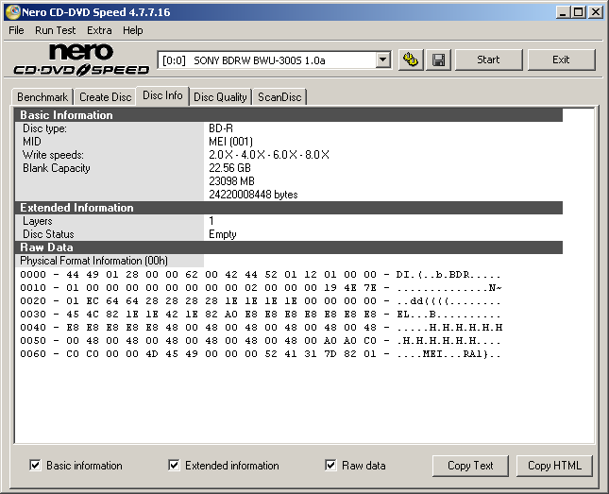Disable the Raw data checkbox
Image resolution: width=609 pixels, height=494 pixels.
tap(330, 465)
